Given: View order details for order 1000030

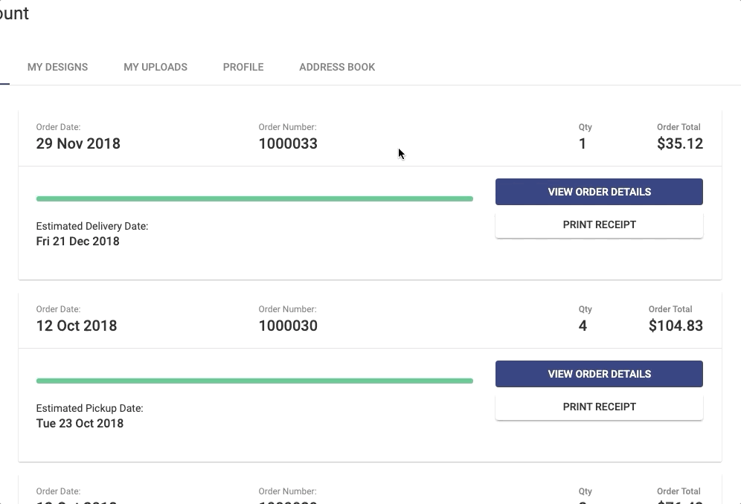Looking at the screenshot, I should click(x=599, y=374).
